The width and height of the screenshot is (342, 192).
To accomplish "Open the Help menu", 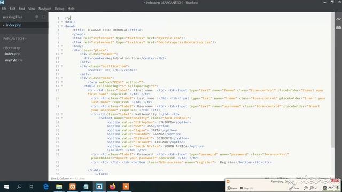I will (x=71, y=9).
